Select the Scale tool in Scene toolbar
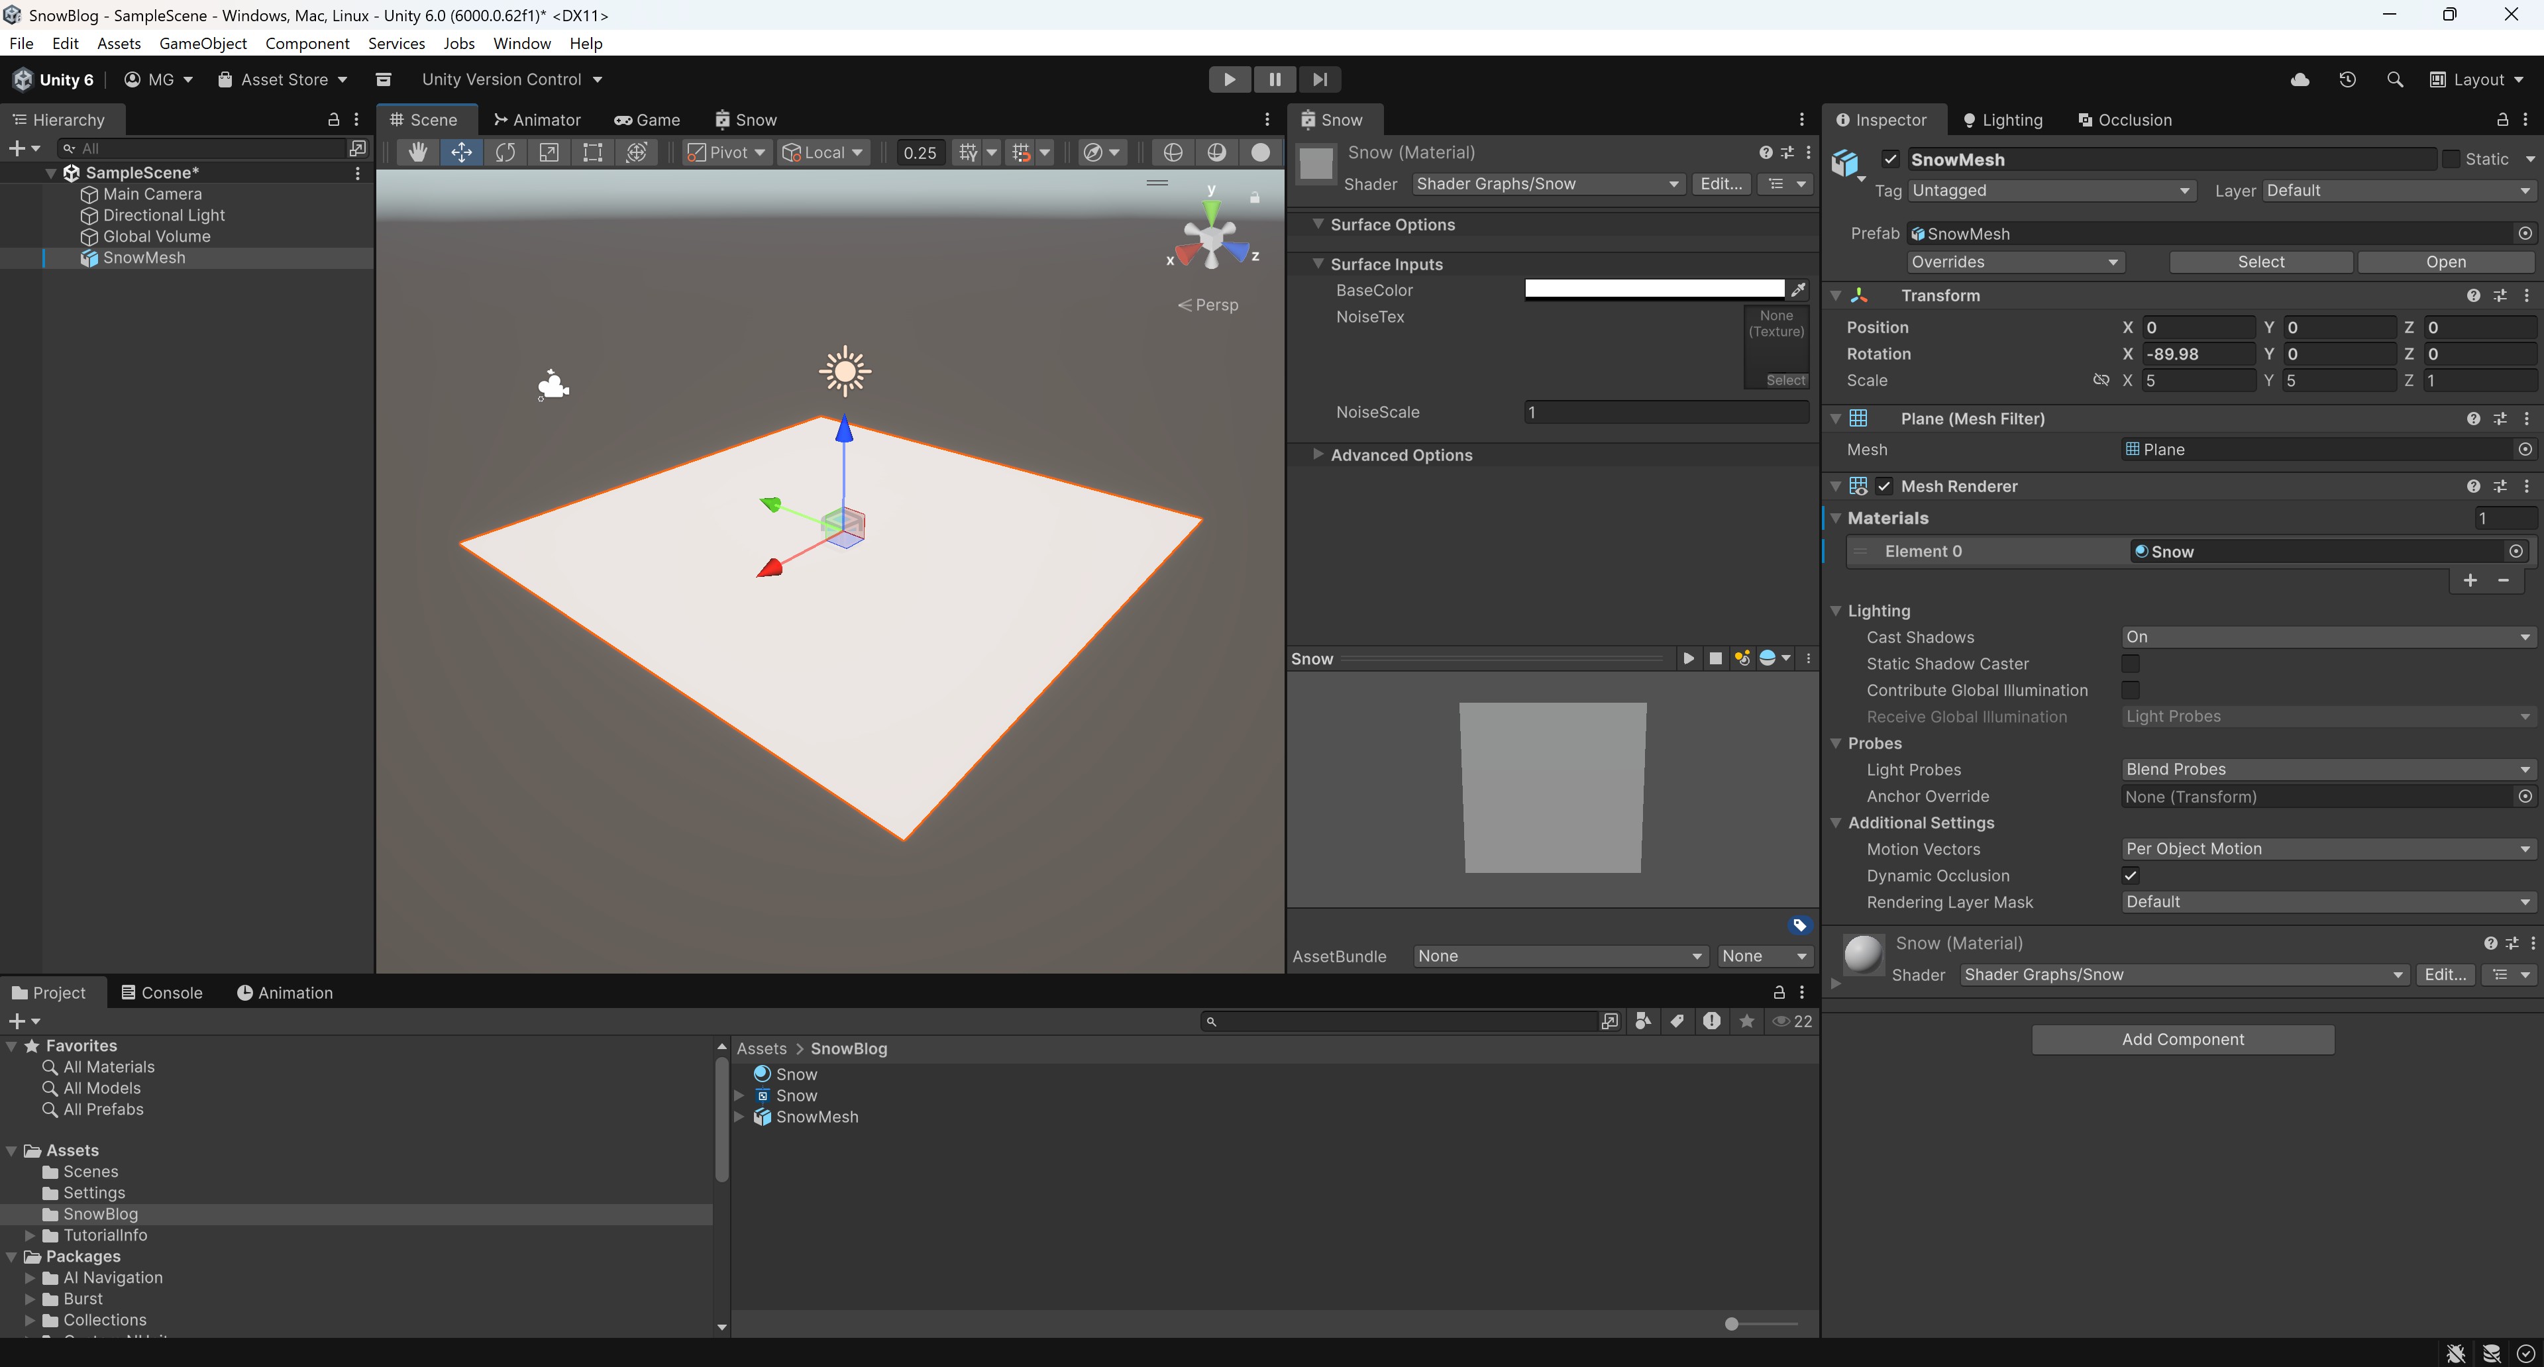The width and height of the screenshot is (2544, 1367). coord(548,152)
